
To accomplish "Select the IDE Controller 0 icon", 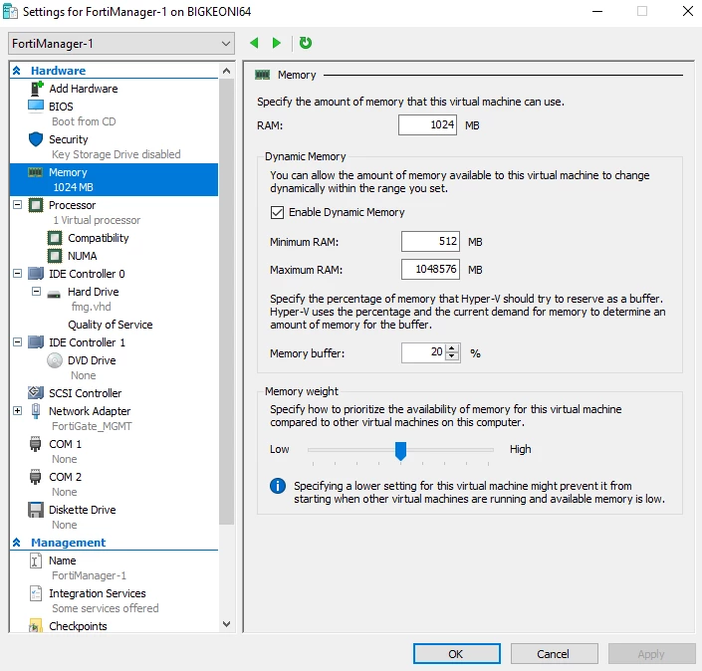I will (x=36, y=274).
